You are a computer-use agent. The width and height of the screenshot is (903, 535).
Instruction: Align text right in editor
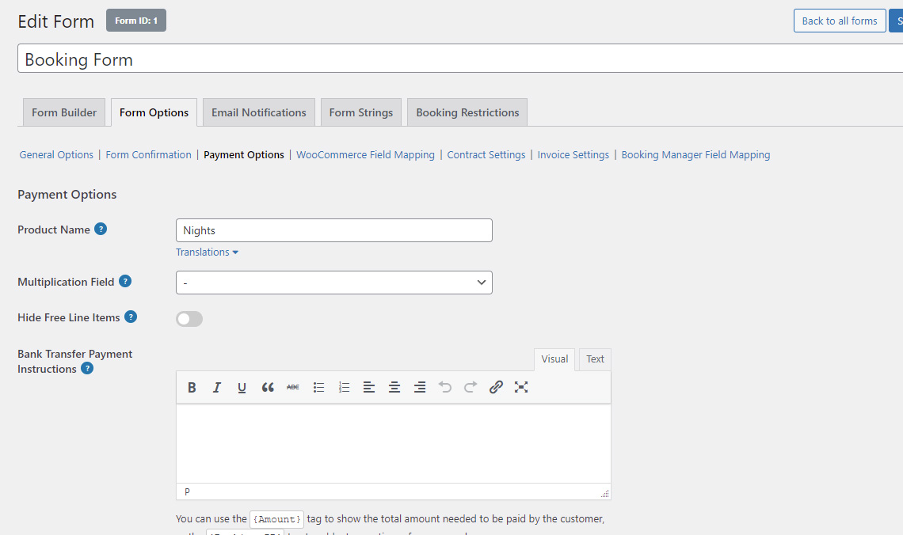coord(420,387)
